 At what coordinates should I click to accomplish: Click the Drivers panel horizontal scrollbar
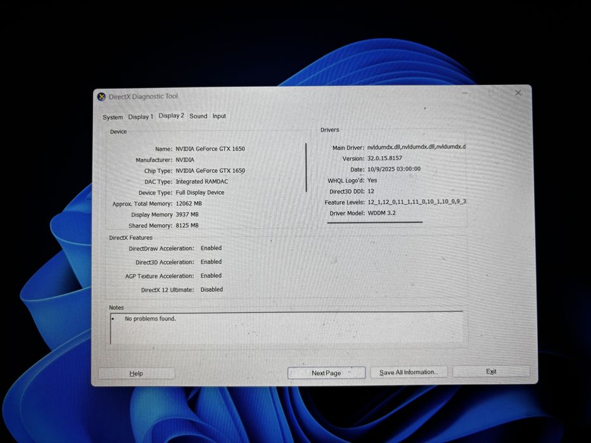click(x=375, y=223)
